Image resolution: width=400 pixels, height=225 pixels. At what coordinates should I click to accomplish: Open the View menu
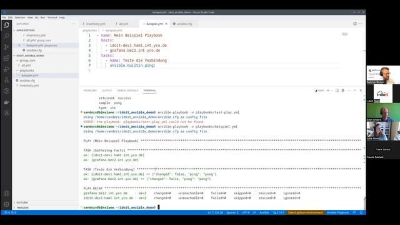point(30,17)
